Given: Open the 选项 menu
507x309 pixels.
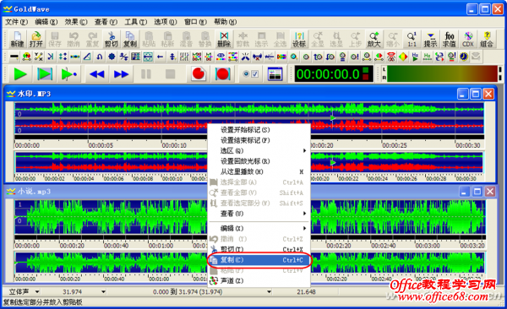Looking at the screenshot, I should [166, 22].
